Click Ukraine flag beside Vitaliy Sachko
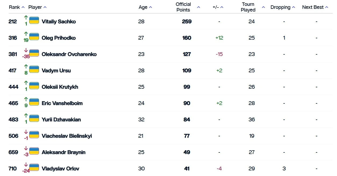The height and width of the screenshot is (176, 337). [34, 20]
